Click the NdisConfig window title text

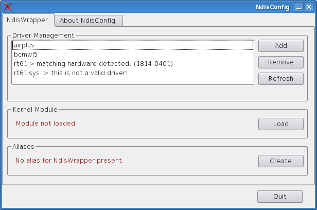[273, 7]
